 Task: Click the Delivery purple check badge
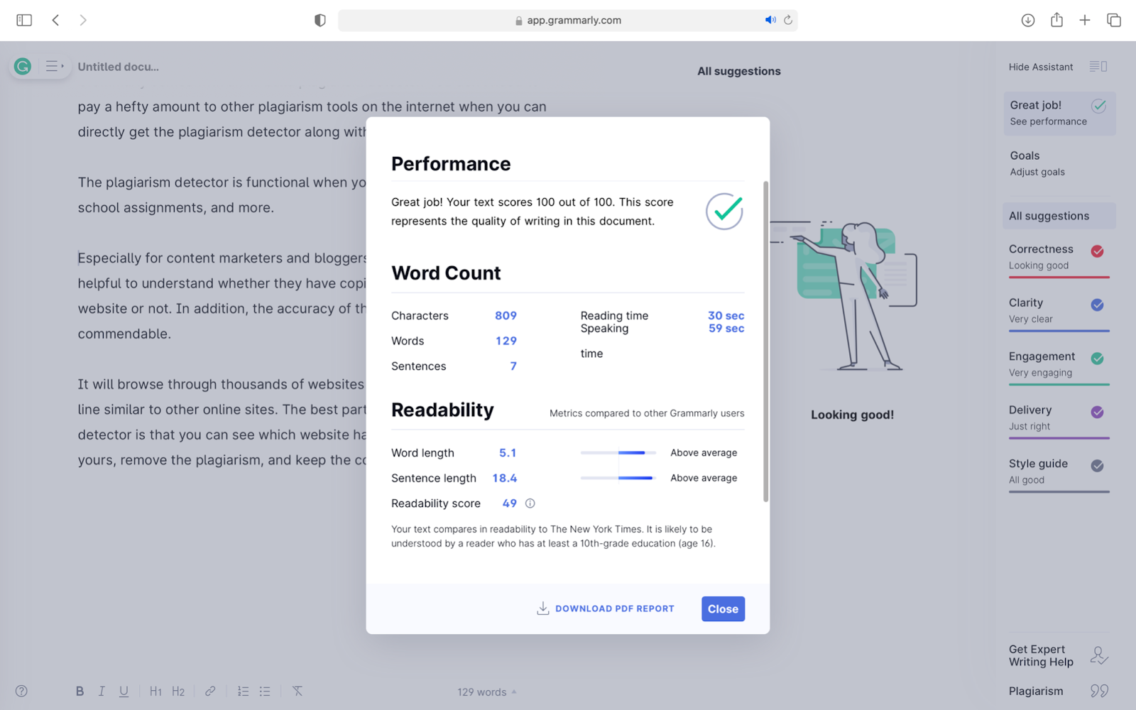(x=1097, y=412)
